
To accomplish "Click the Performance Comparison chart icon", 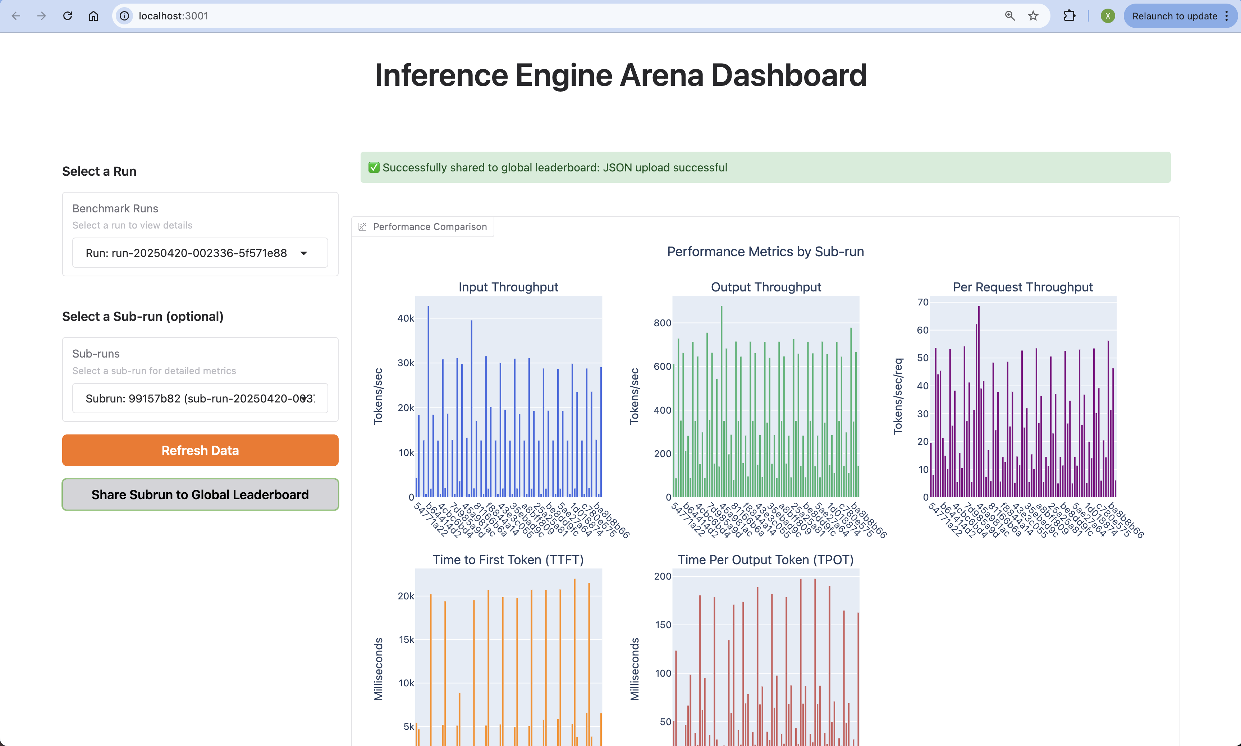I will tap(362, 227).
